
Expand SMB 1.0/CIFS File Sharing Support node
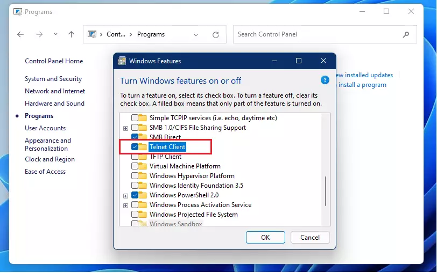(126, 128)
